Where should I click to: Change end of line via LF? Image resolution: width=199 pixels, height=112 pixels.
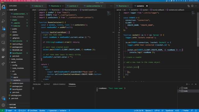(162, 111)
